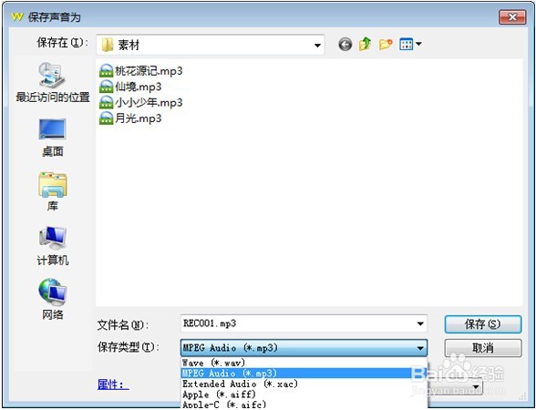Choose Extended Audio (*.xac) from type list
Image resolution: width=536 pixels, height=410 pixels.
tap(304, 384)
